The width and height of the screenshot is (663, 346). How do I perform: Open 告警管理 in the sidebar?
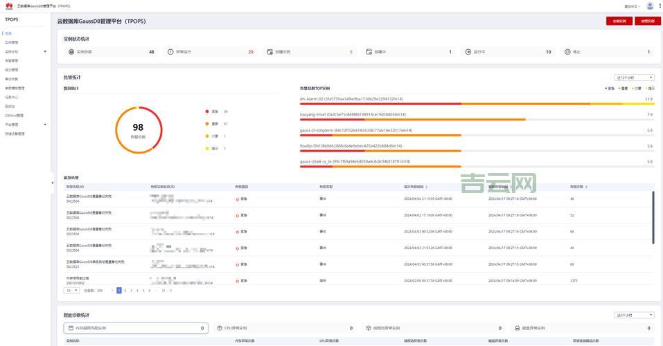click(12, 61)
